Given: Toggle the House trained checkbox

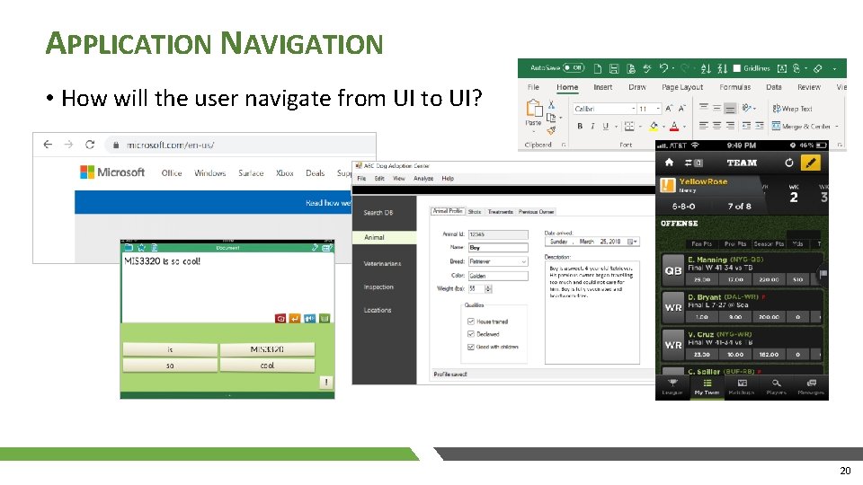Looking at the screenshot, I should tap(470, 322).
